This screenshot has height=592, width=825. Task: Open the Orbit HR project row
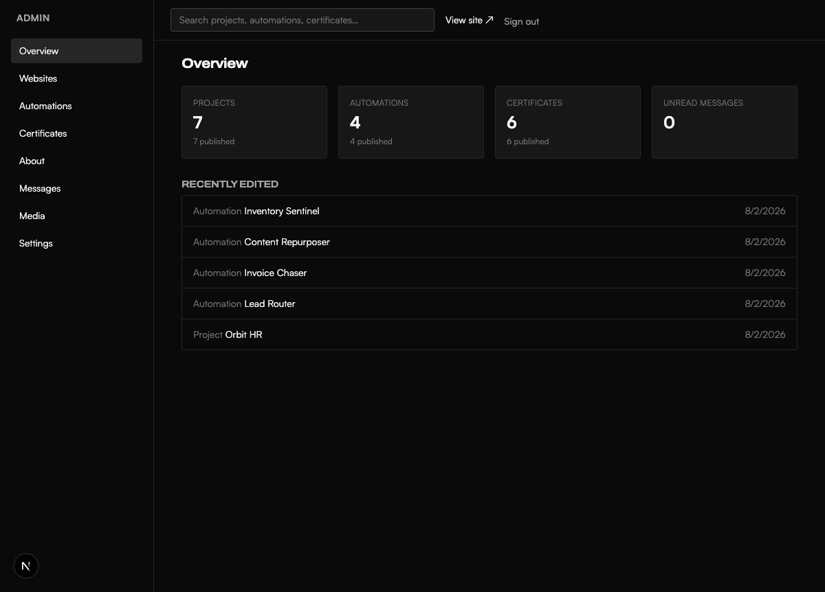click(x=489, y=334)
